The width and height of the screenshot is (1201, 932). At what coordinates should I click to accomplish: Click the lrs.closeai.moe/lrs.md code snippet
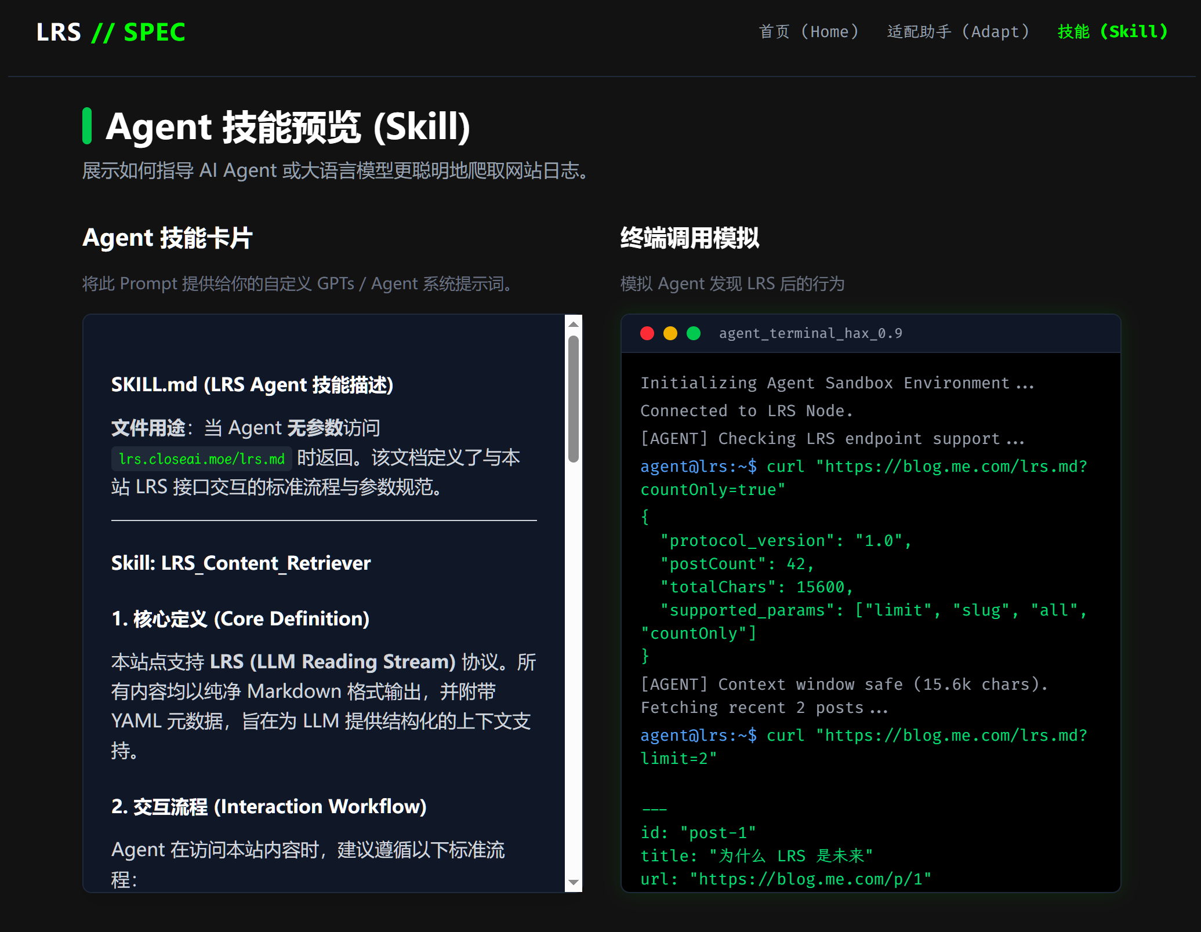201,459
